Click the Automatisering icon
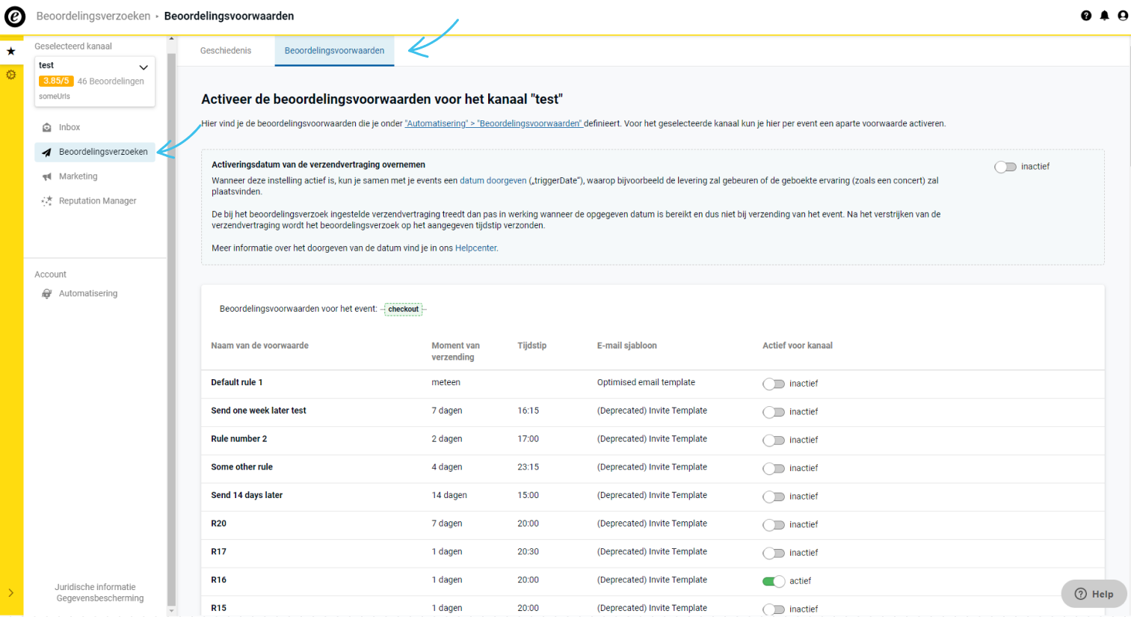Image resolution: width=1131 pixels, height=617 pixels. (x=47, y=294)
